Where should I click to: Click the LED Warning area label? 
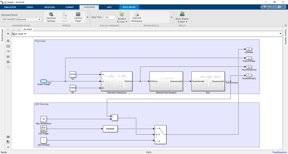pyautogui.click(x=42, y=104)
